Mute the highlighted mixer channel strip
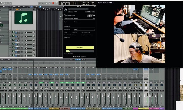 (x=145, y=107)
